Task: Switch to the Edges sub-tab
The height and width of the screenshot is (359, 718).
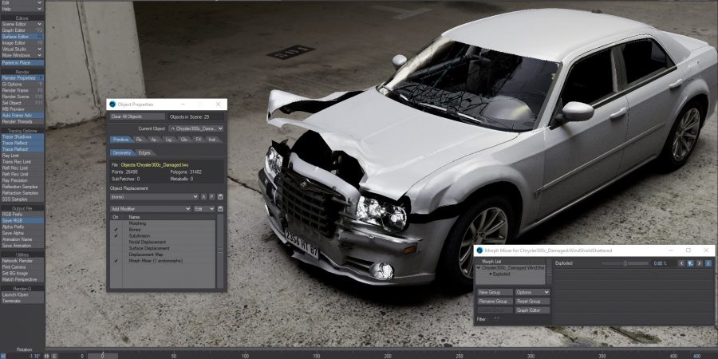Action: point(144,152)
